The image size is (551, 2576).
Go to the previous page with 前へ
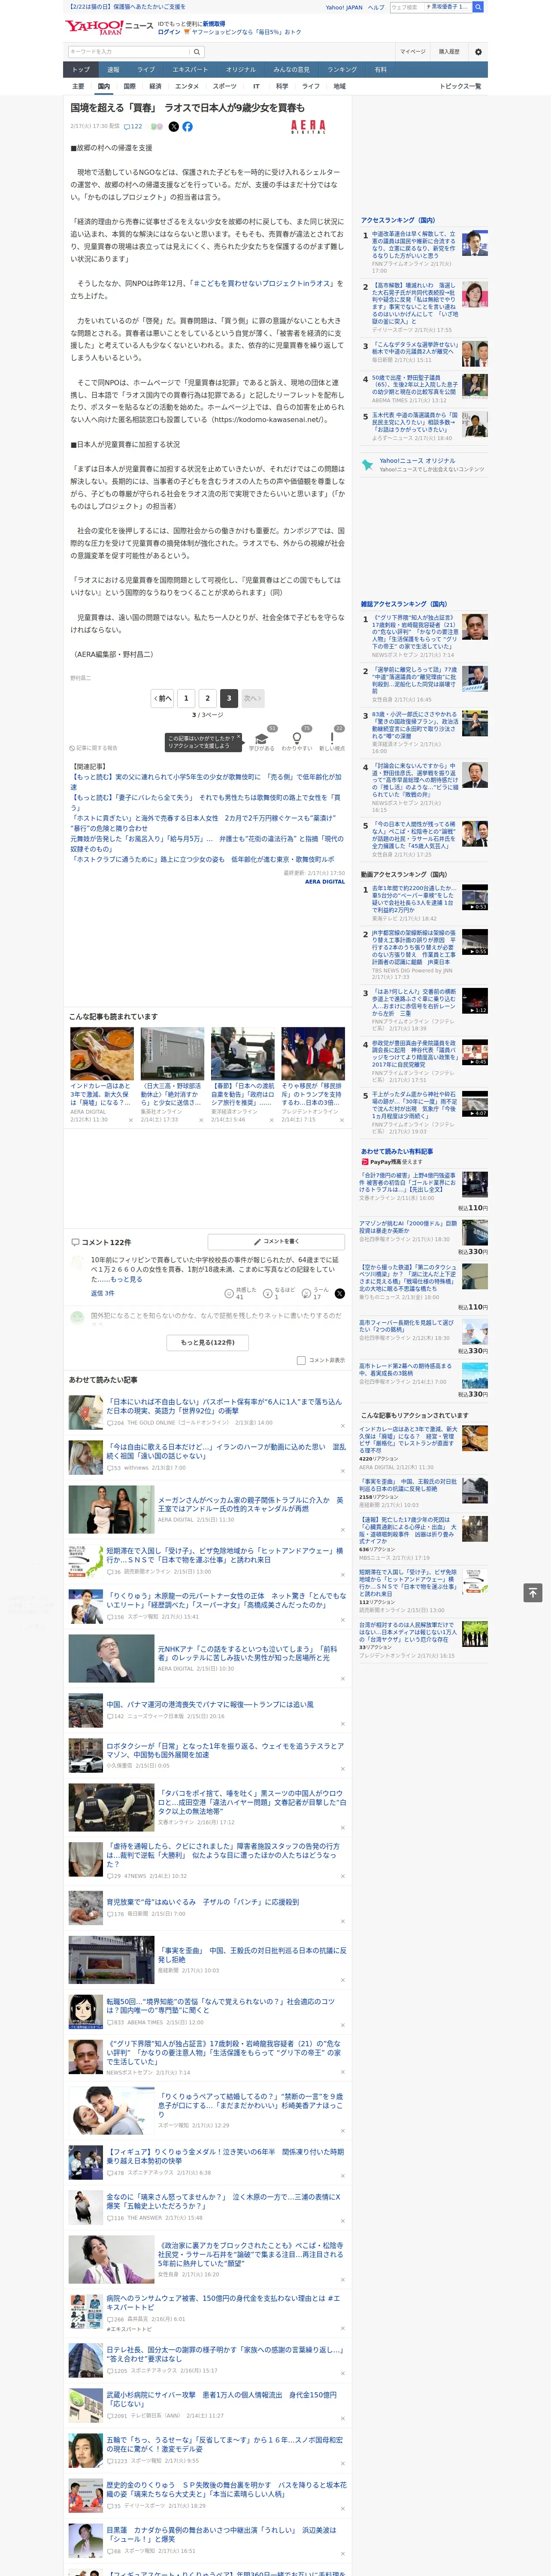(163, 698)
